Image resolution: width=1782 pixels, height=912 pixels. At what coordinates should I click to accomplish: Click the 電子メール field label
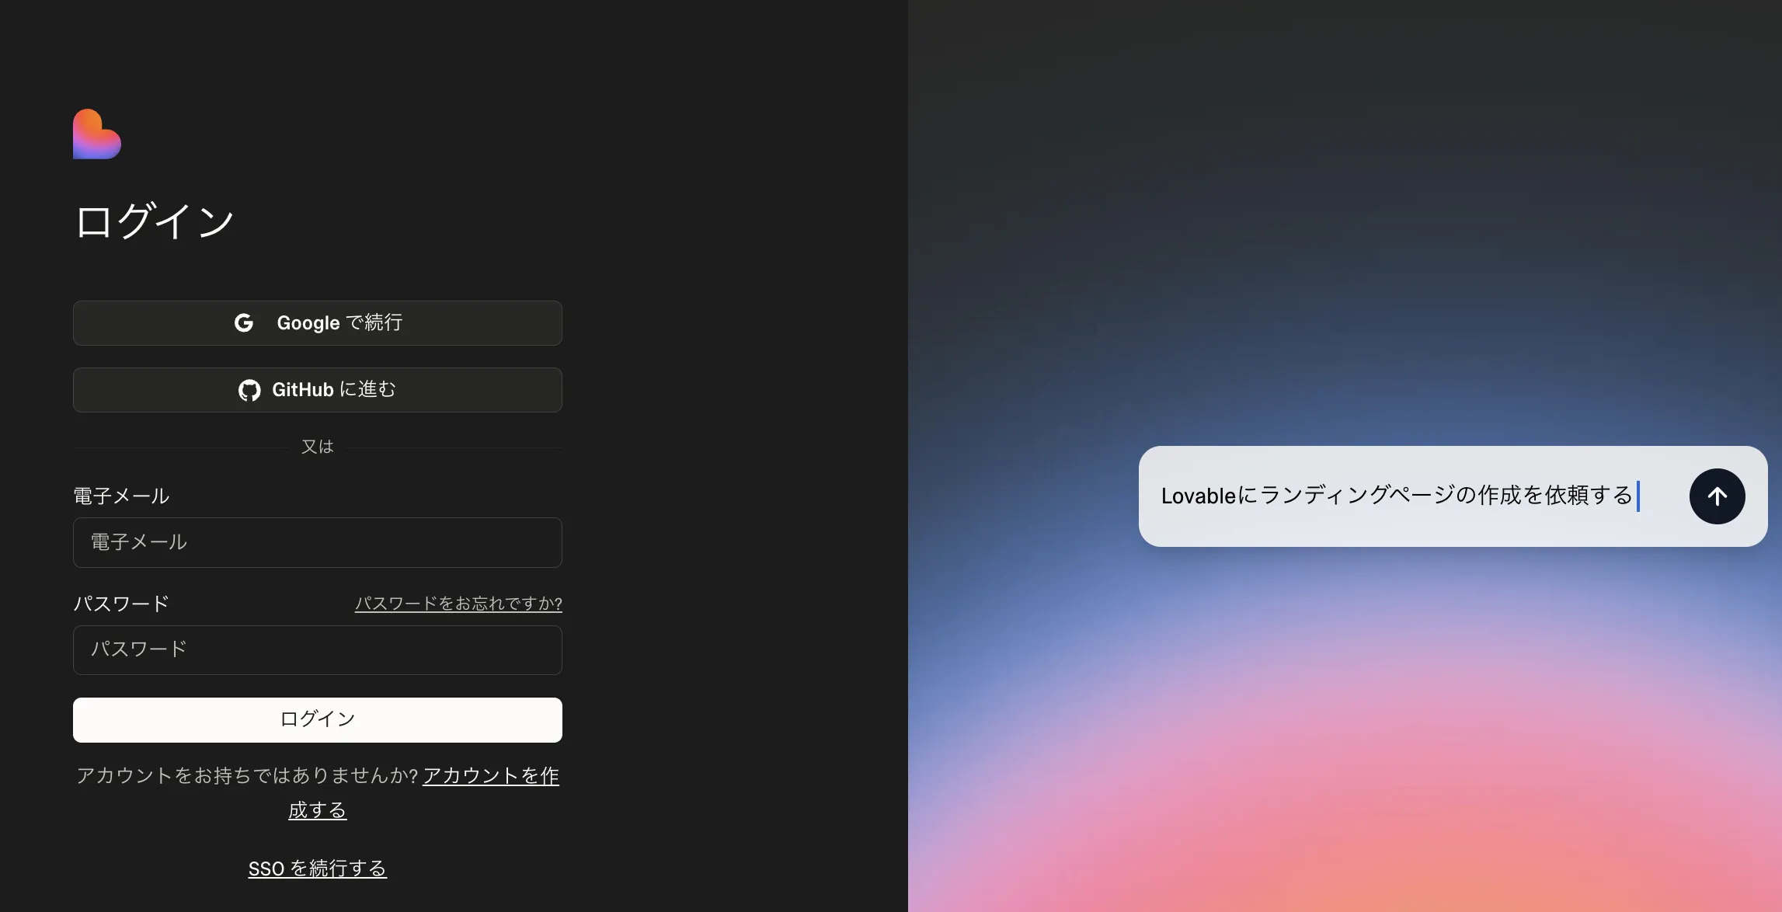[x=121, y=496]
